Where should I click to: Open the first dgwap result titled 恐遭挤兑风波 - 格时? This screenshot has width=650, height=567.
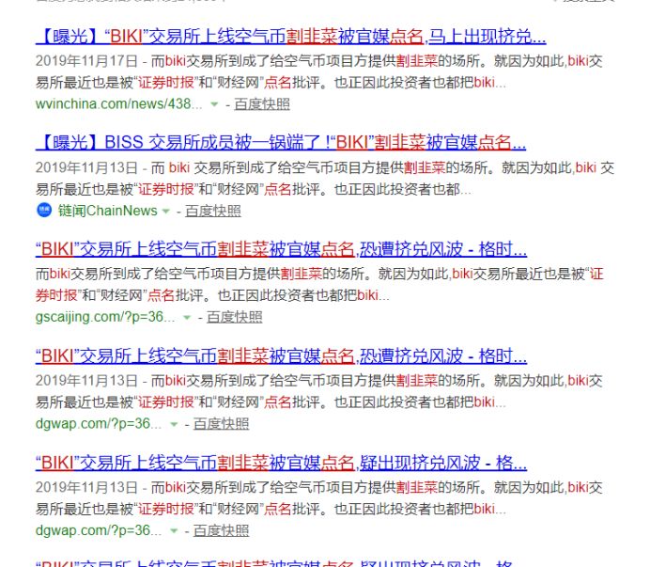coord(281,356)
